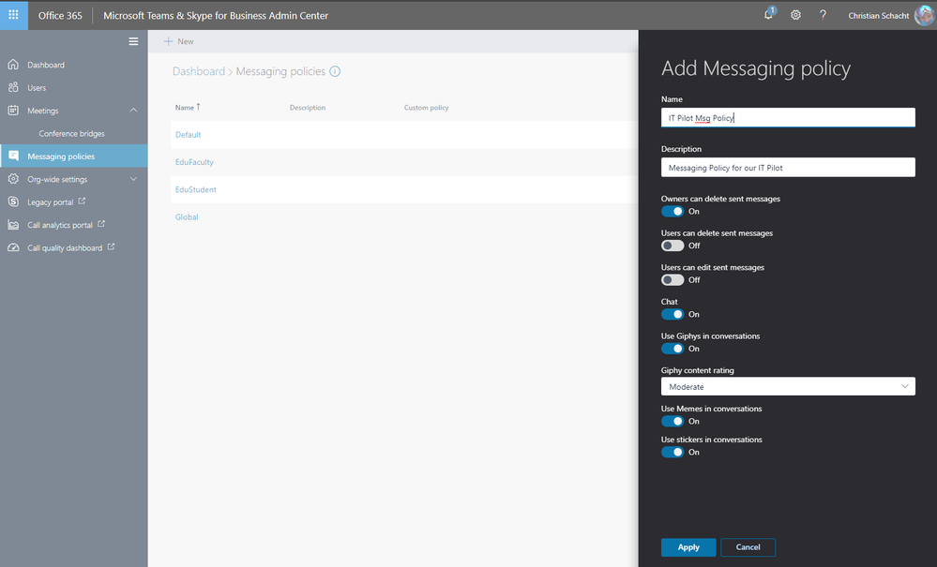Open the notifications bell icon
The width and height of the screenshot is (937, 567).
point(769,14)
